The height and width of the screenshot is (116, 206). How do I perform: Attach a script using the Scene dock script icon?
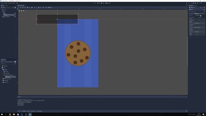(15, 7)
